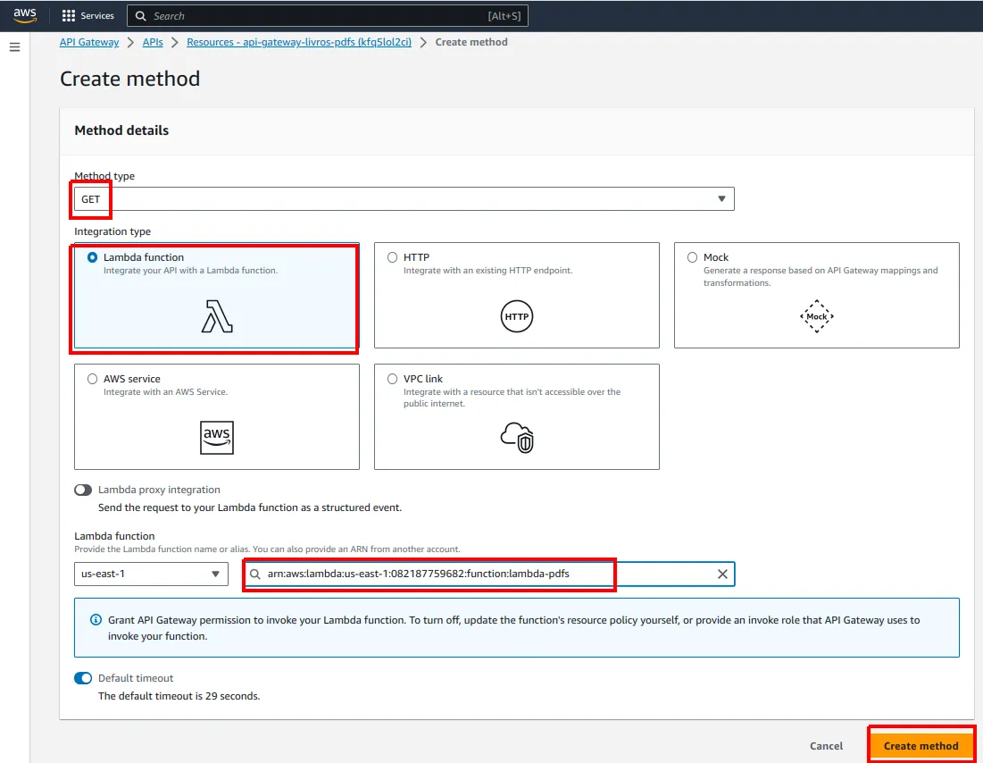
Task: Click the VPC link cloud shield icon
Action: coord(517,438)
